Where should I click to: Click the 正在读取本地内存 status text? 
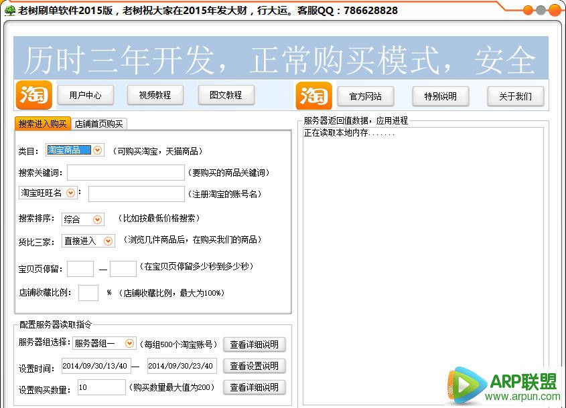tap(350, 133)
